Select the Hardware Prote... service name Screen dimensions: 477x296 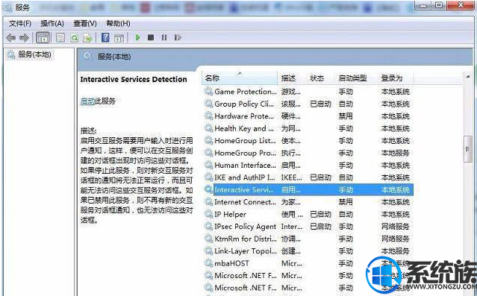(244, 116)
